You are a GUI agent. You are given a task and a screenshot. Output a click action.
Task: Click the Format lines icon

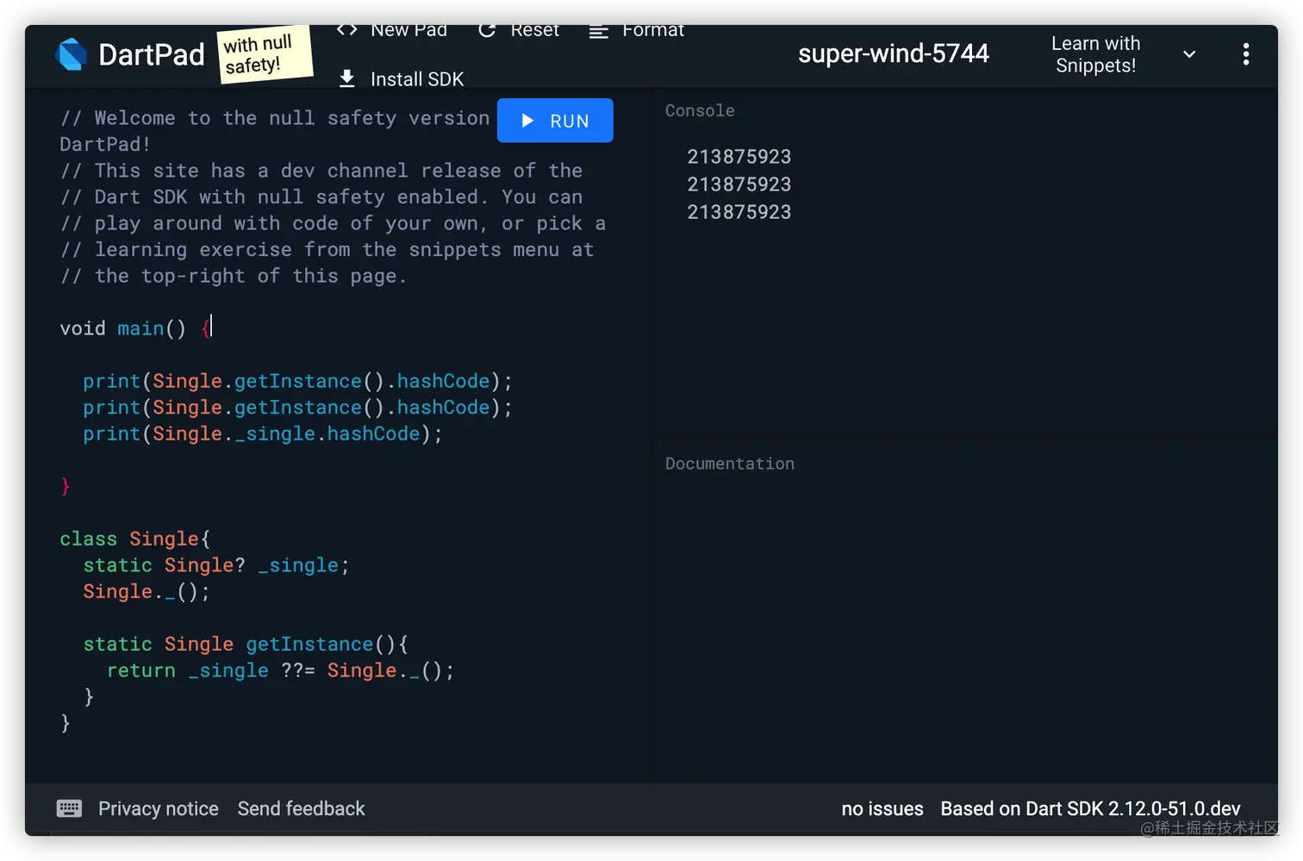coord(598,31)
